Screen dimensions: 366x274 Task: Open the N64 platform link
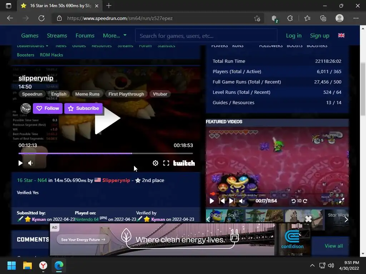pyautogui.click(x=42, y=180)
